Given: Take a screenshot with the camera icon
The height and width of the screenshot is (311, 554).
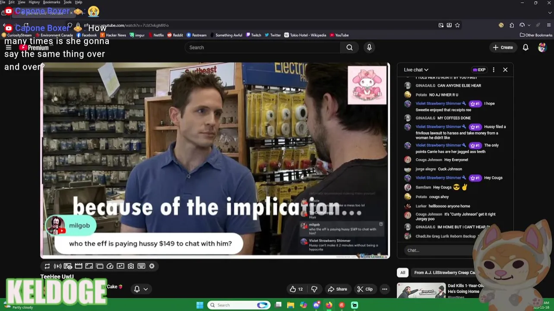Looking at the screenshot, I should tap(131, 266).
